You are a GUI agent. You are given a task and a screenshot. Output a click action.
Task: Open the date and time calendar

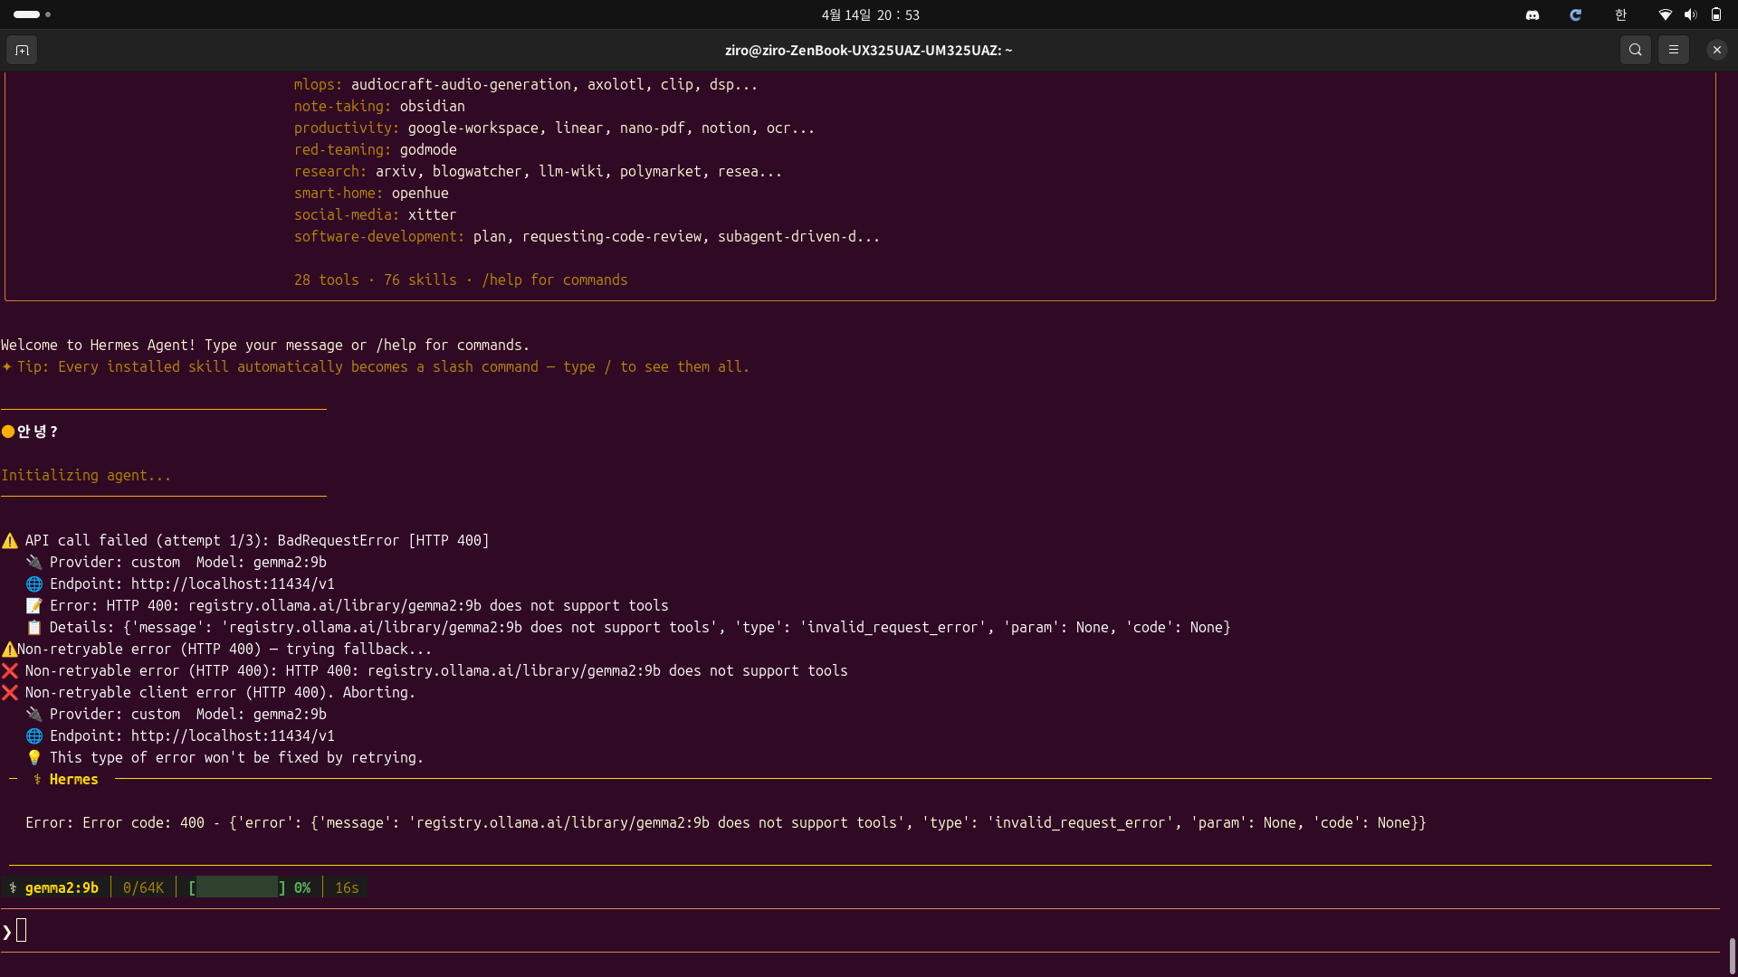coord(870,14)
